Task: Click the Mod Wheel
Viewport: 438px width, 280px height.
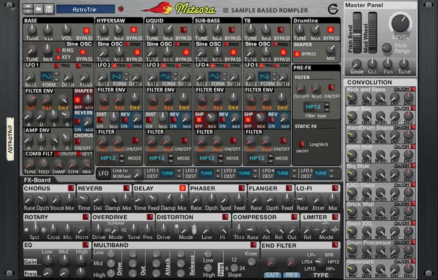Action: tap(372, 32)
